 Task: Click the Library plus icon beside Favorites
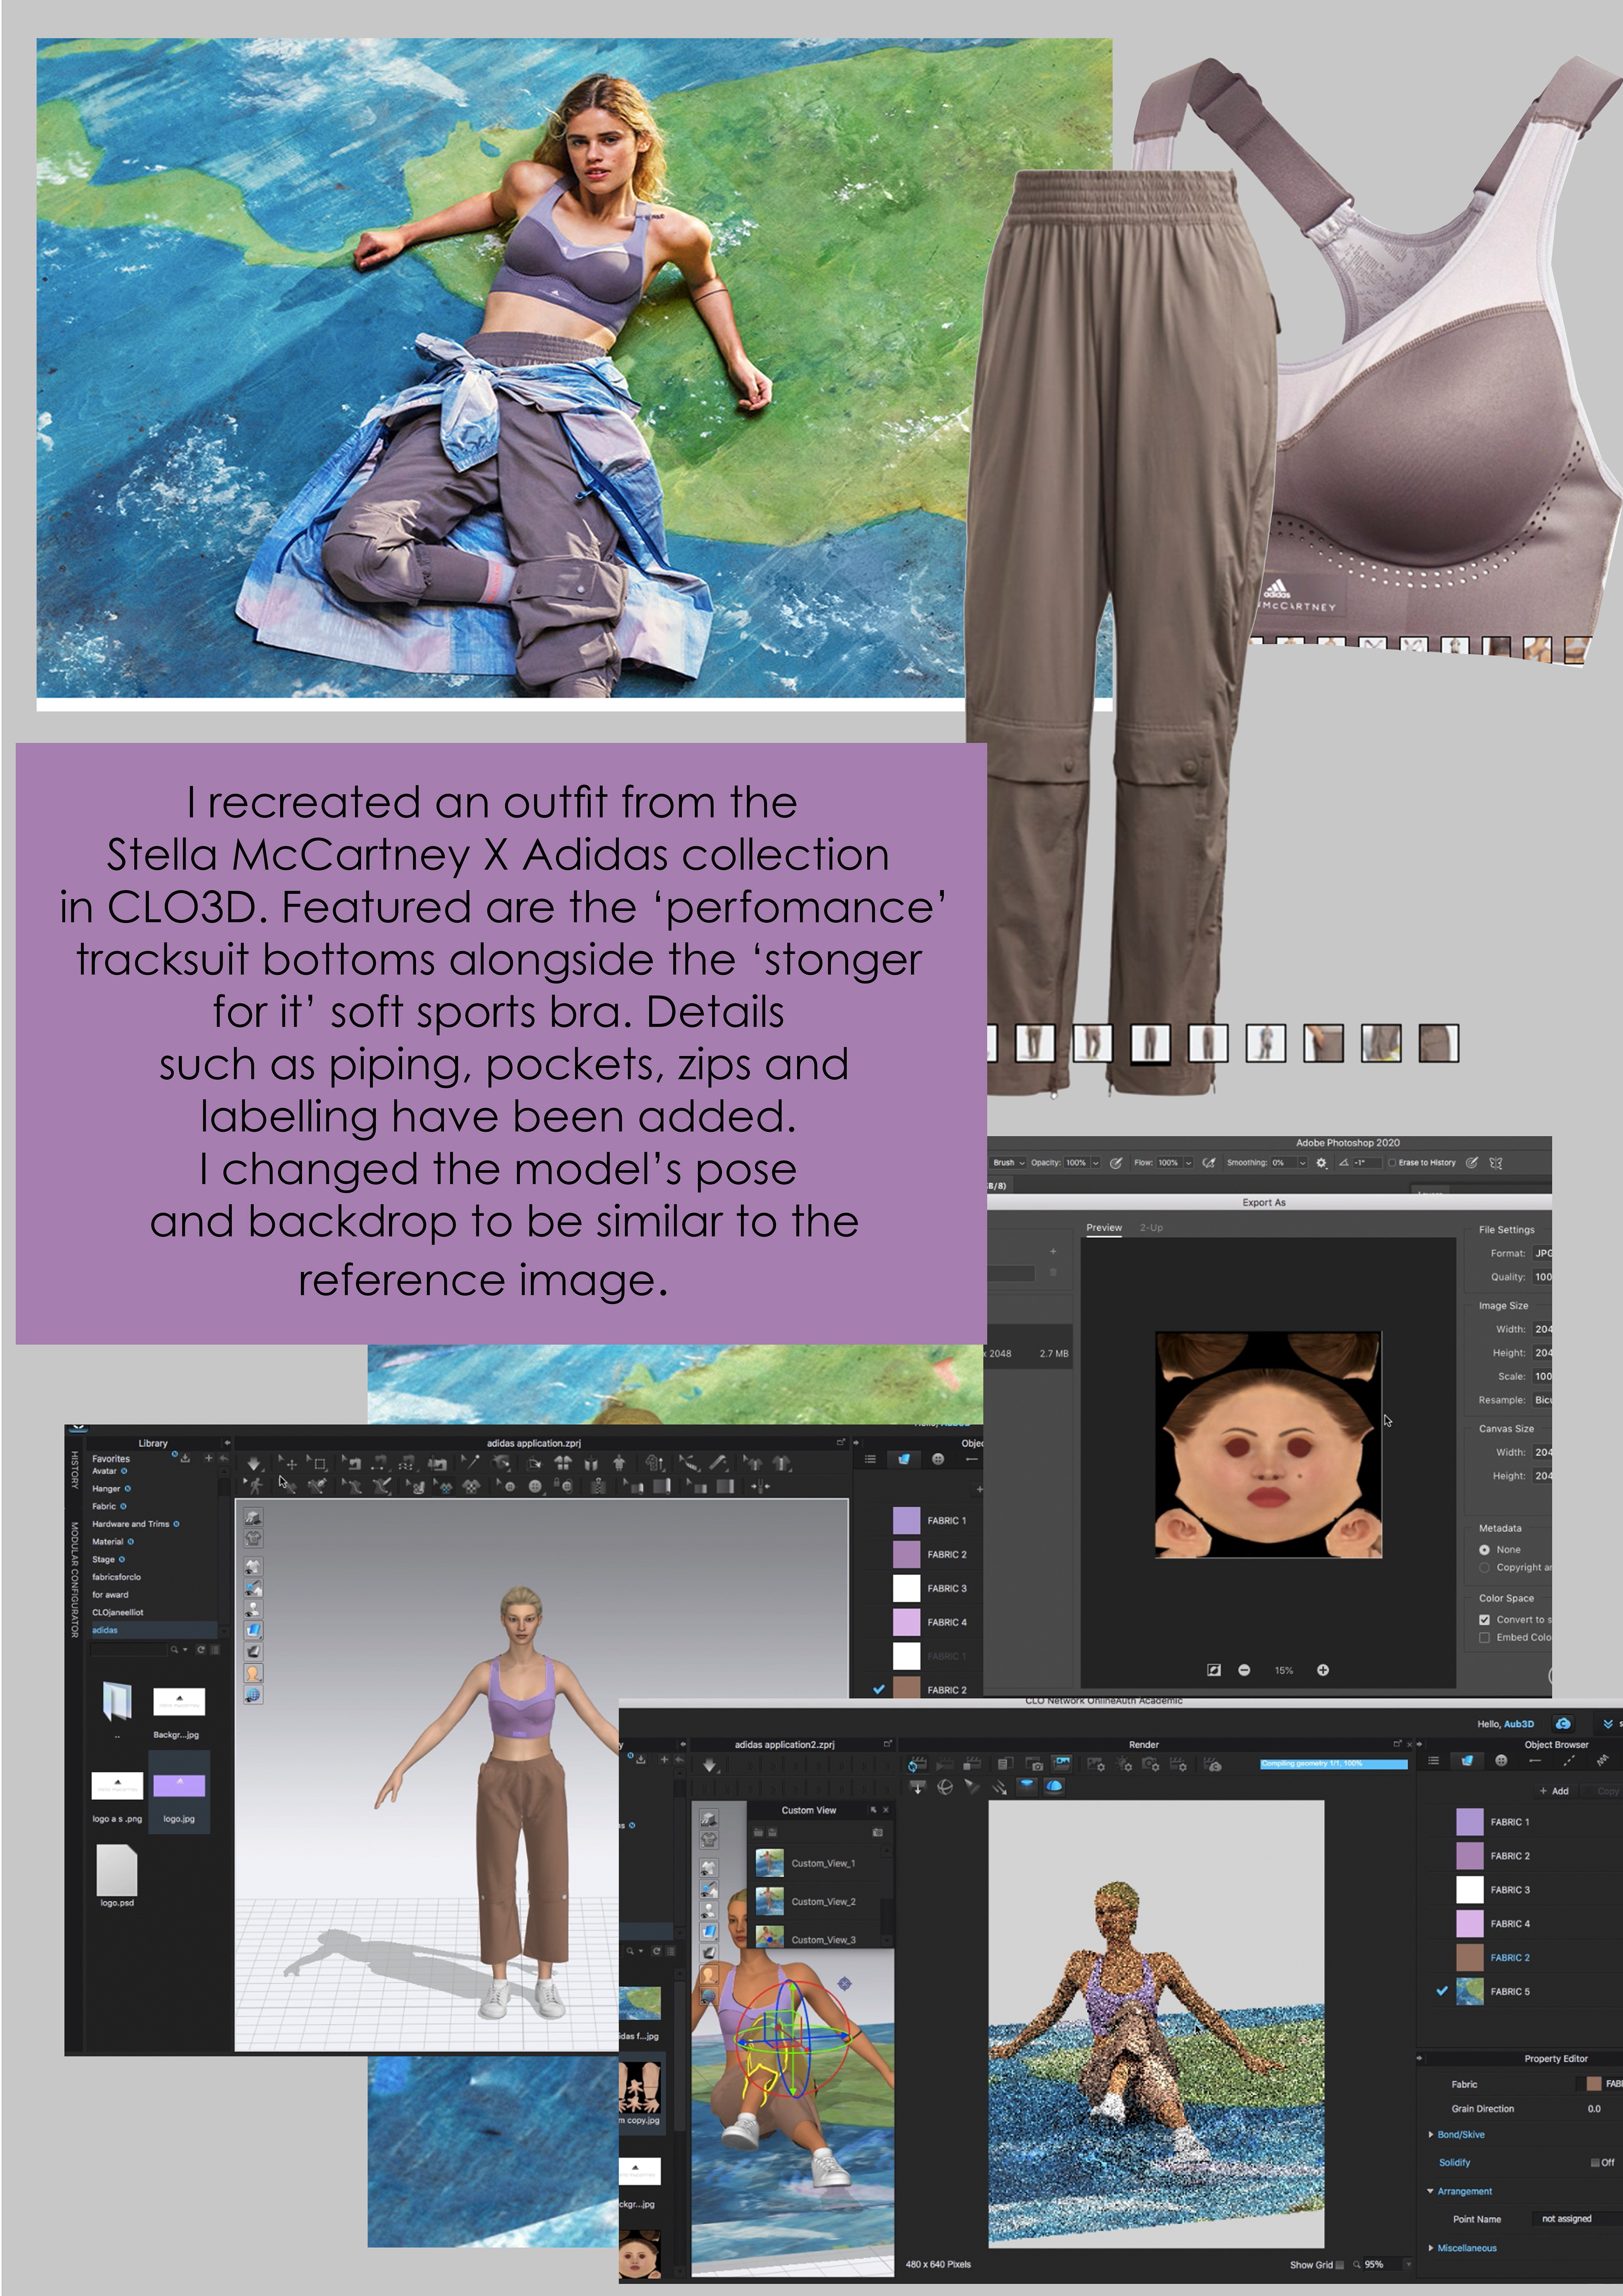tap(209, 1458)
